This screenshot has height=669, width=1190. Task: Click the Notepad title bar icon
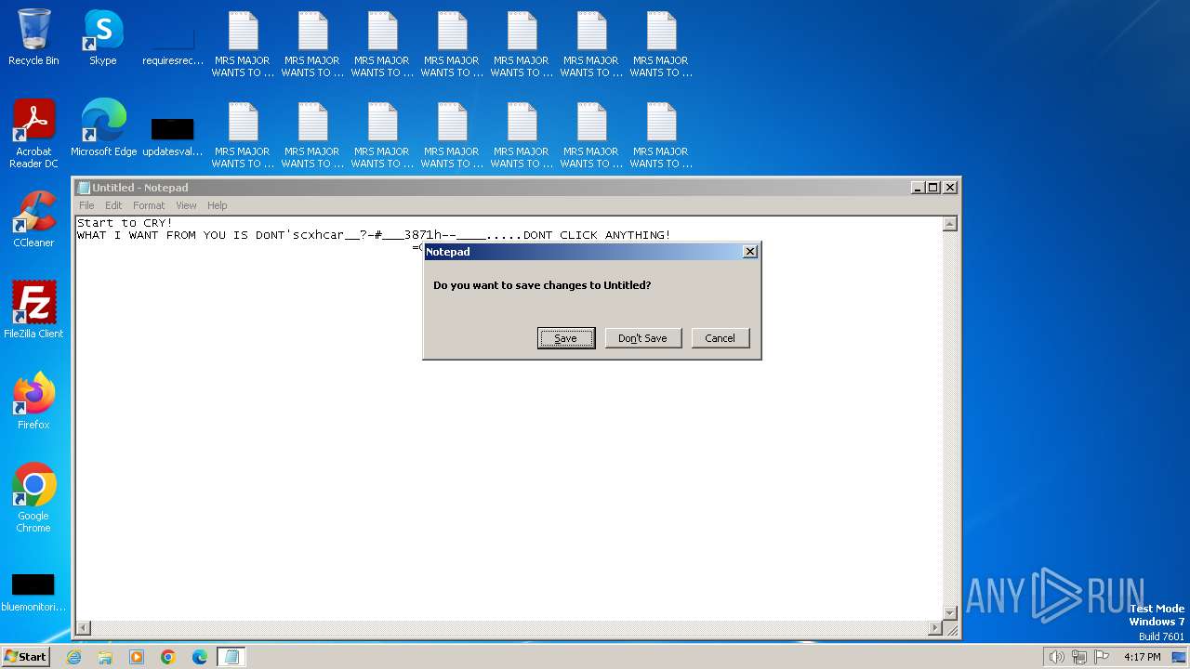point(84,188)
